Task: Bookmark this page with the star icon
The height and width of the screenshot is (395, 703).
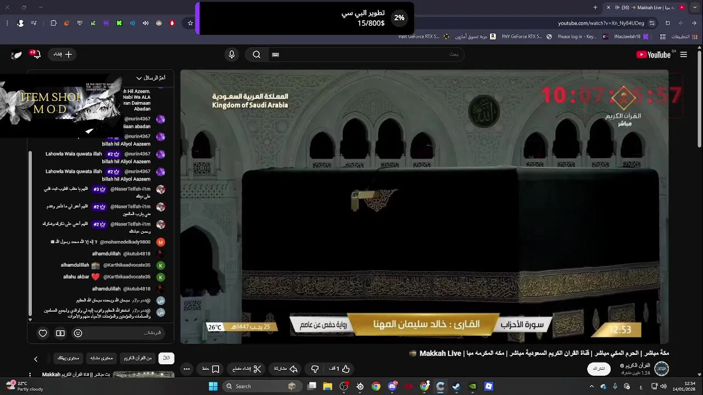Action: (190, 23)
